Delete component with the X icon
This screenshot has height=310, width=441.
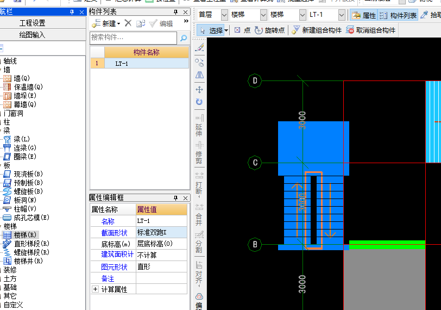click(x=128, y=23)
